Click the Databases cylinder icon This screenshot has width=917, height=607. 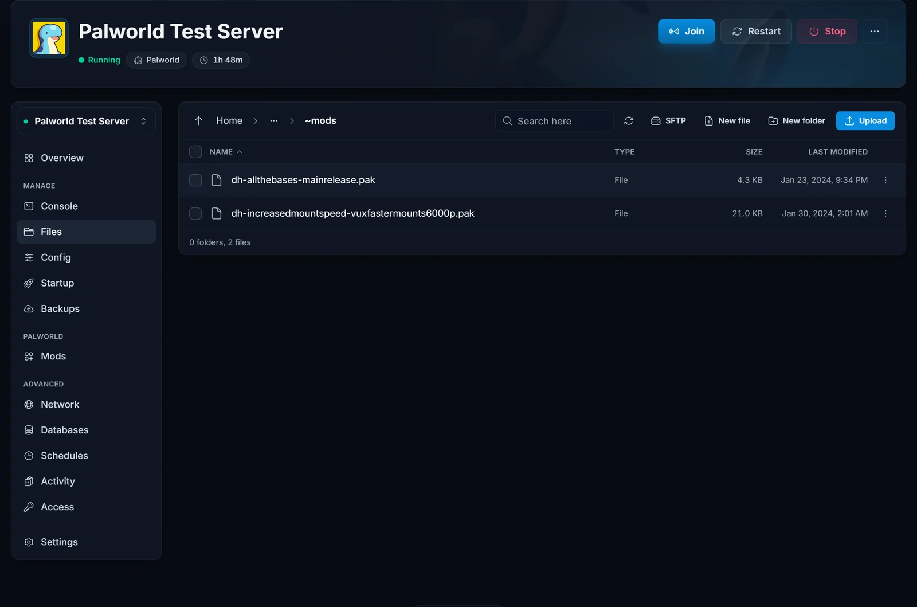[x=29, y=430]
